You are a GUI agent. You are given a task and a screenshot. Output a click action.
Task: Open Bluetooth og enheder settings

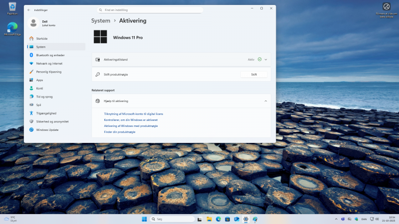coord(50,55)
